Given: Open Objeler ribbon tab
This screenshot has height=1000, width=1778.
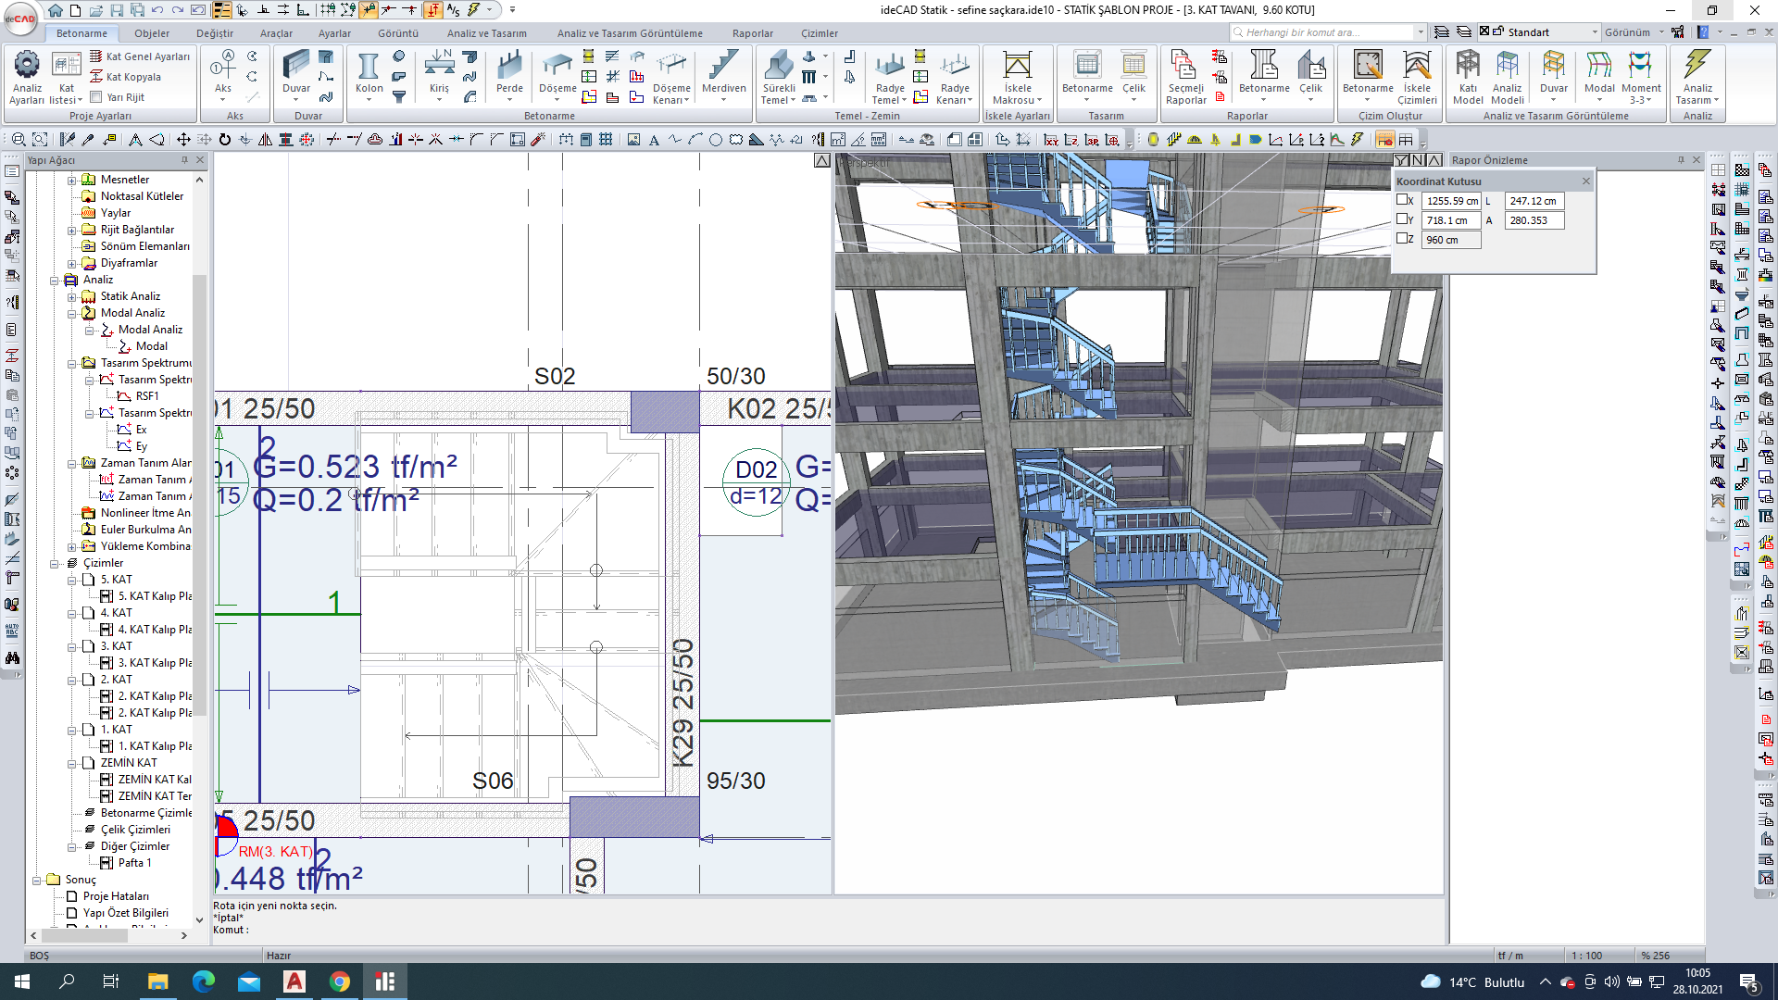Looking at the screenshot, I should pyautogui.click(x=152, y=33).
